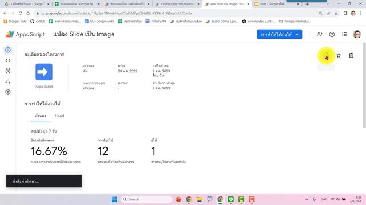Switch to the script.google.com/macros tab

pos(177,4)
